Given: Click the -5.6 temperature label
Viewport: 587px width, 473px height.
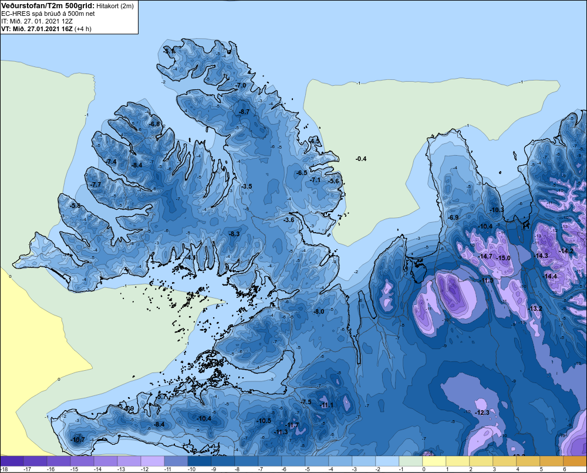Looking at the screenshot, I should click(334, 181).
